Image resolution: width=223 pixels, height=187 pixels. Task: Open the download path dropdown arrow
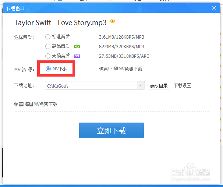click(x=141, y=85)
